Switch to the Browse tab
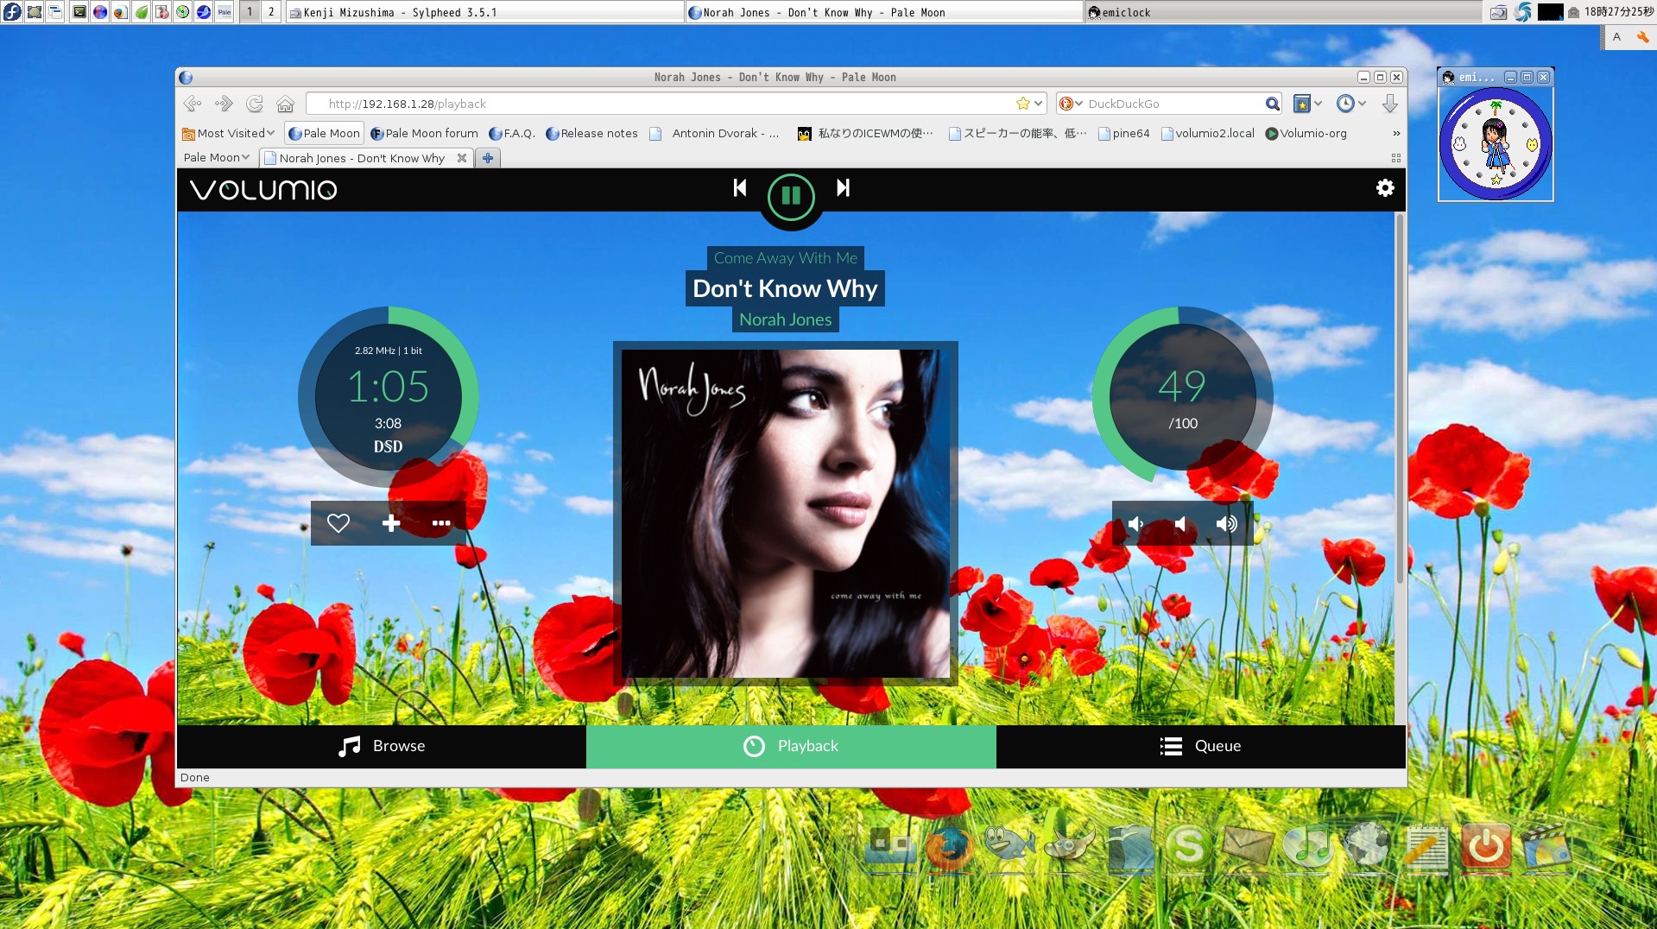 (x=382, y=746)
